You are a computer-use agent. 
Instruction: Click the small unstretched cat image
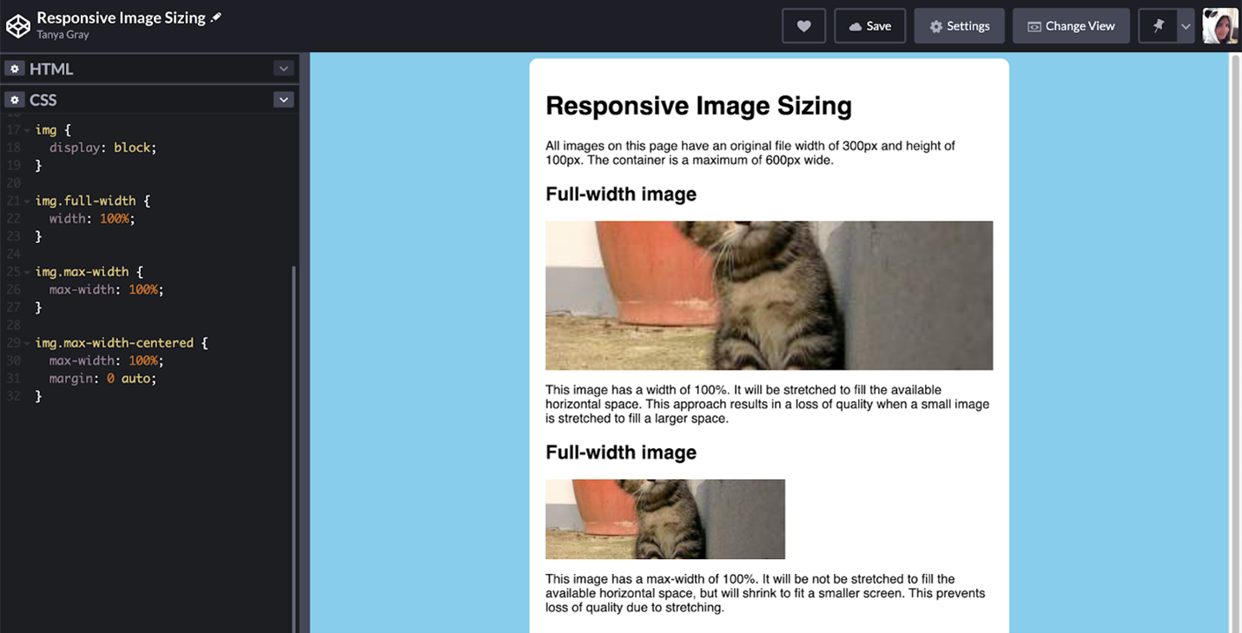(665, 519)
